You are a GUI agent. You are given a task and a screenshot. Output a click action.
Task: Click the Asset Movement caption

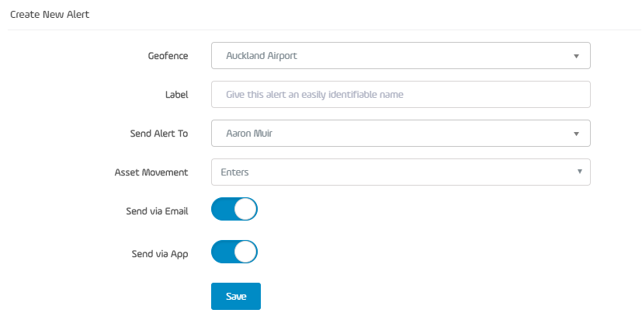tap(151, 172)
